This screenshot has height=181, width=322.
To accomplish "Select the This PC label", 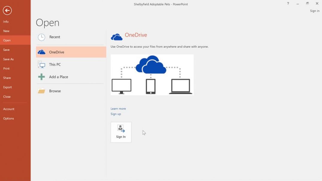I will [55, 64].
